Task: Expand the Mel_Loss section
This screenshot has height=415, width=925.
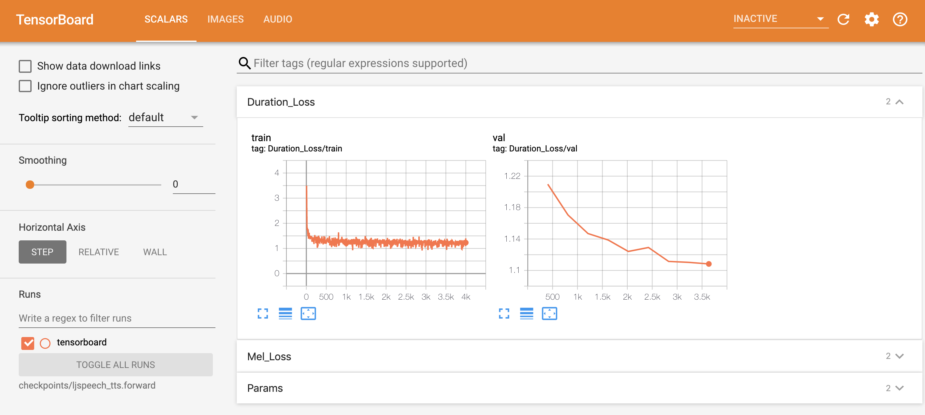Action: coord(900,357)
